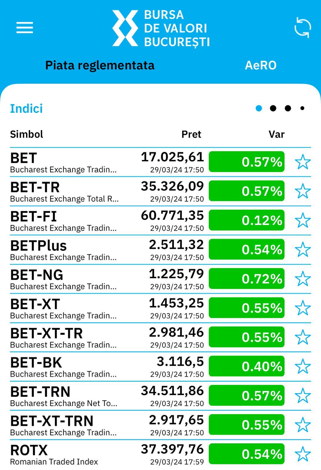Open the BET-TRN index details
Viewport: 321px width, 470px height.
tap(160, 396)
